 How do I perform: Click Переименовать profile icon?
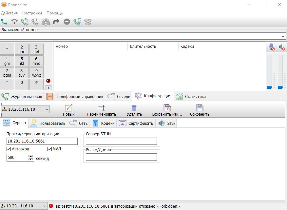102,108
